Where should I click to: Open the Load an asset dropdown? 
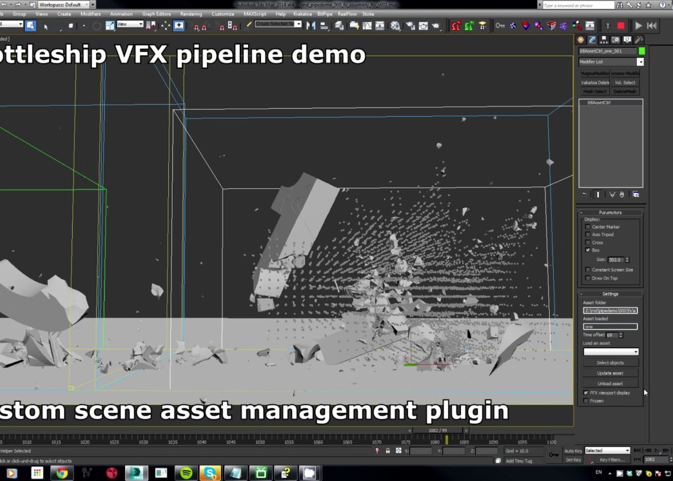coord(610,351)
